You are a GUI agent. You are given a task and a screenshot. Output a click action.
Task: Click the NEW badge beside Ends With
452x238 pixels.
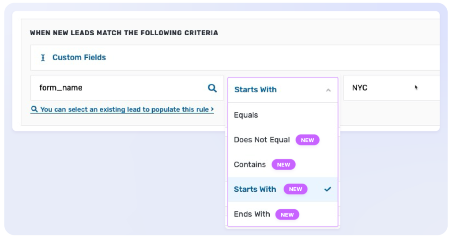click(x=287, y=215)
